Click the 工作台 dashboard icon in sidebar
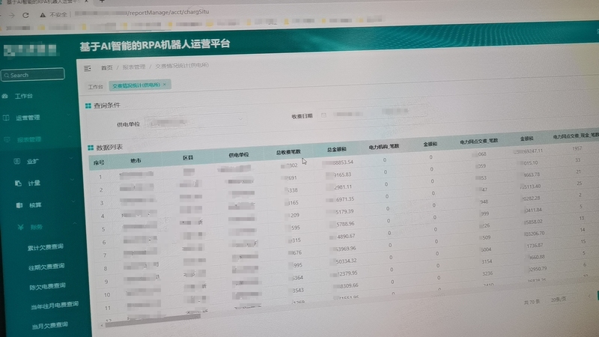 (x=5, y=96)
